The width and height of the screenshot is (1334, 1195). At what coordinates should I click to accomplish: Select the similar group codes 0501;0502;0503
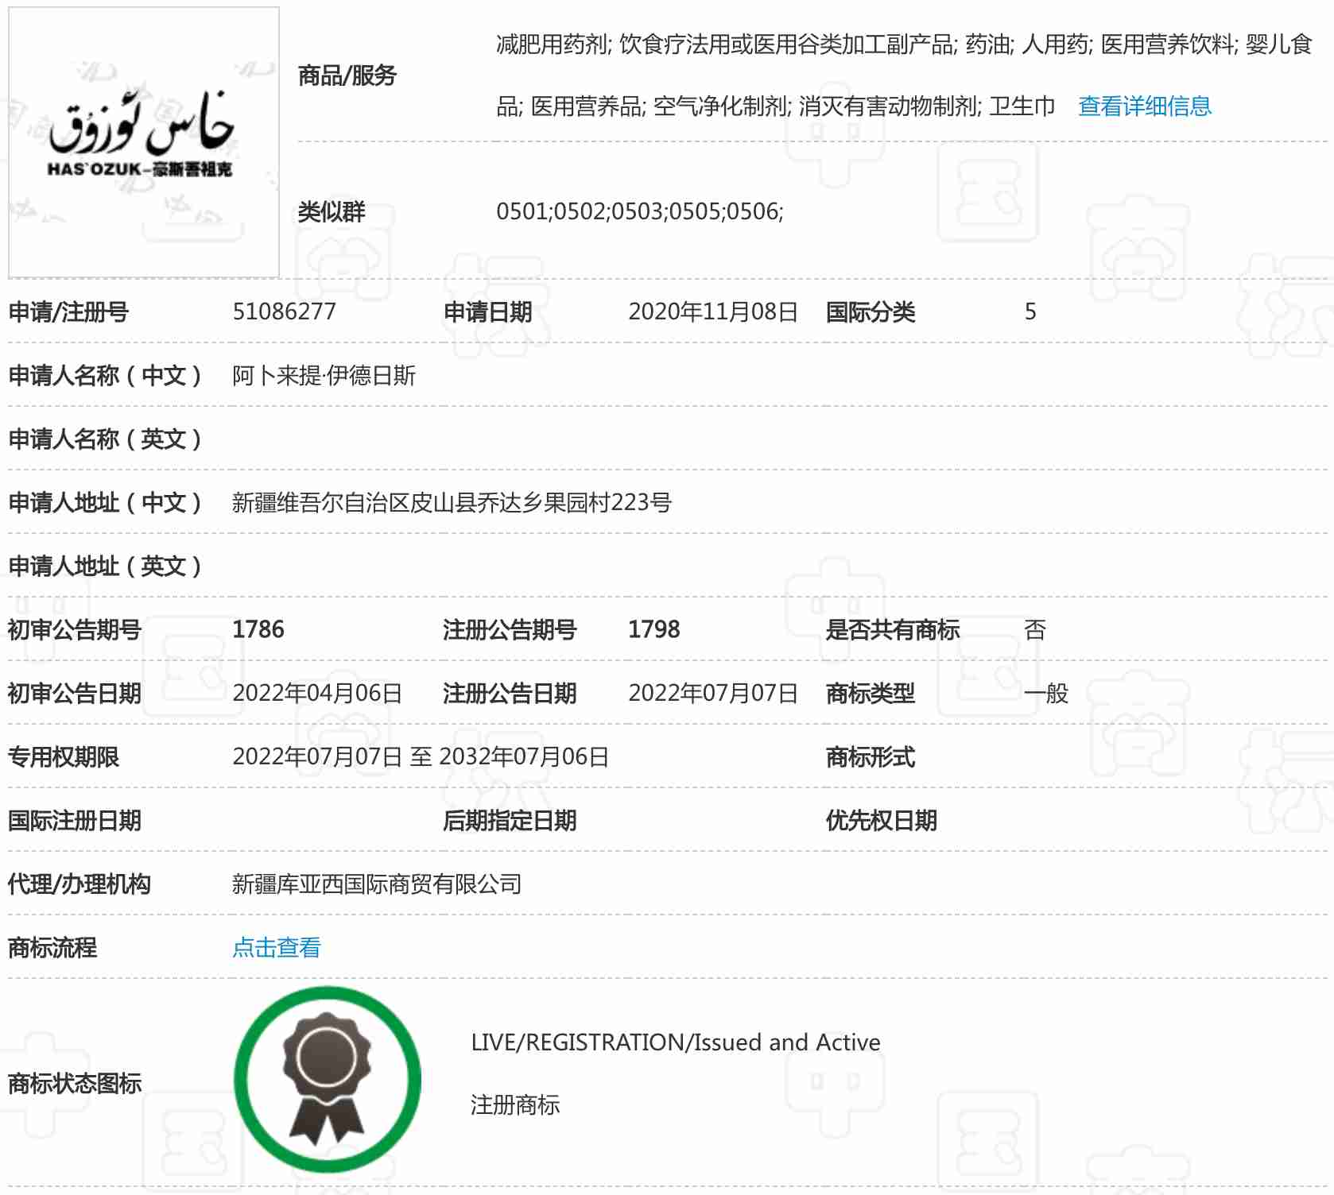click(639, 211)
